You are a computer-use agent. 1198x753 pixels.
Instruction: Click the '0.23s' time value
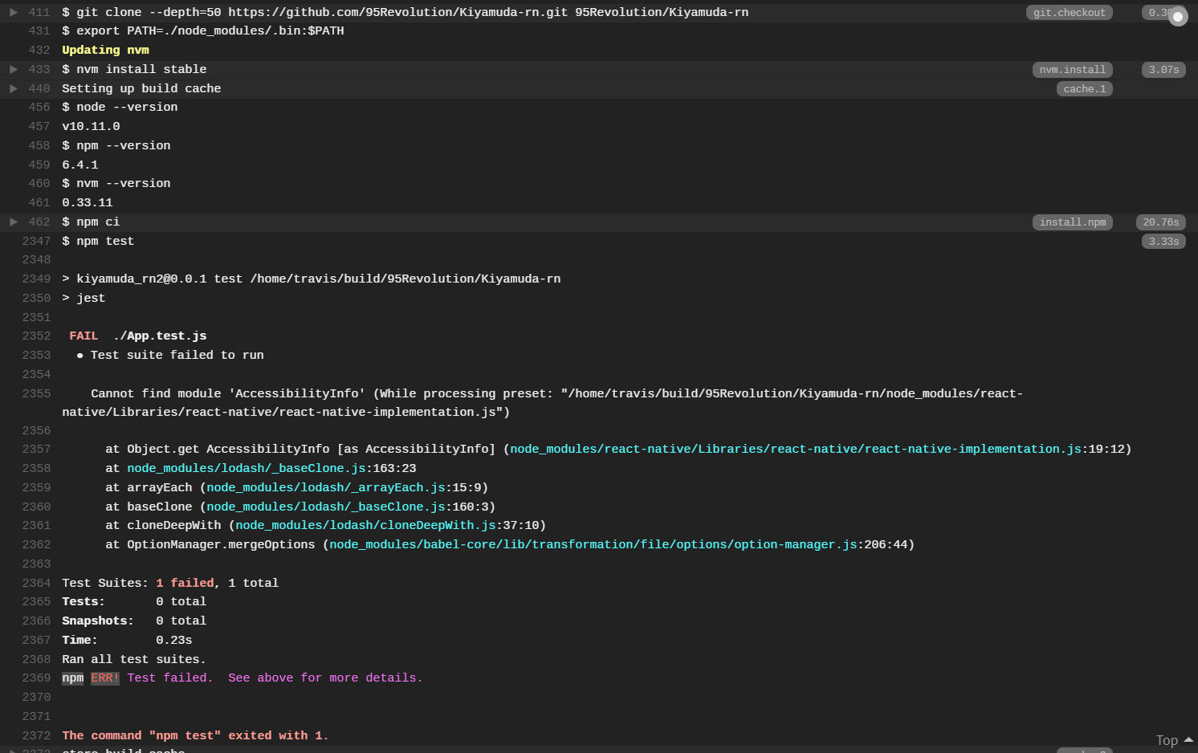(174, 640)
